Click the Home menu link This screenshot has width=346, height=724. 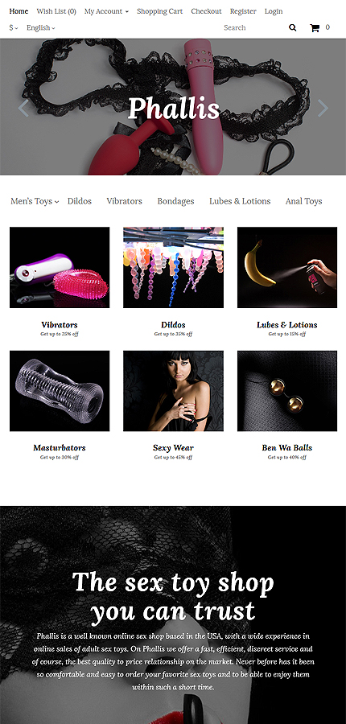(x=19, y=11)
